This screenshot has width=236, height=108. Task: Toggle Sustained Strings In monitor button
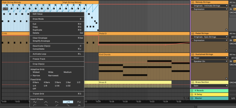coord(231,61)
